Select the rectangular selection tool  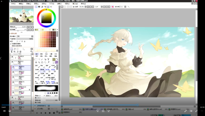point(36,59)
